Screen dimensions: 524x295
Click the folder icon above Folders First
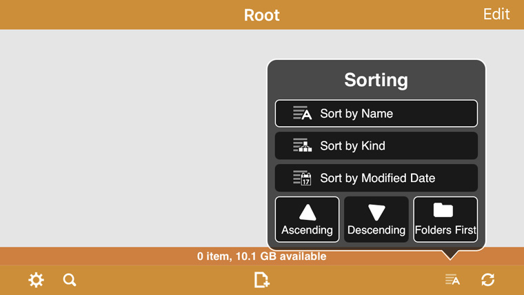point(443,210)
